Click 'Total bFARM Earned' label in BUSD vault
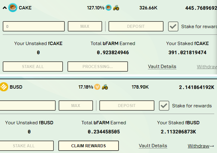This screenshot has width=217, height=153. click(104, 122)
